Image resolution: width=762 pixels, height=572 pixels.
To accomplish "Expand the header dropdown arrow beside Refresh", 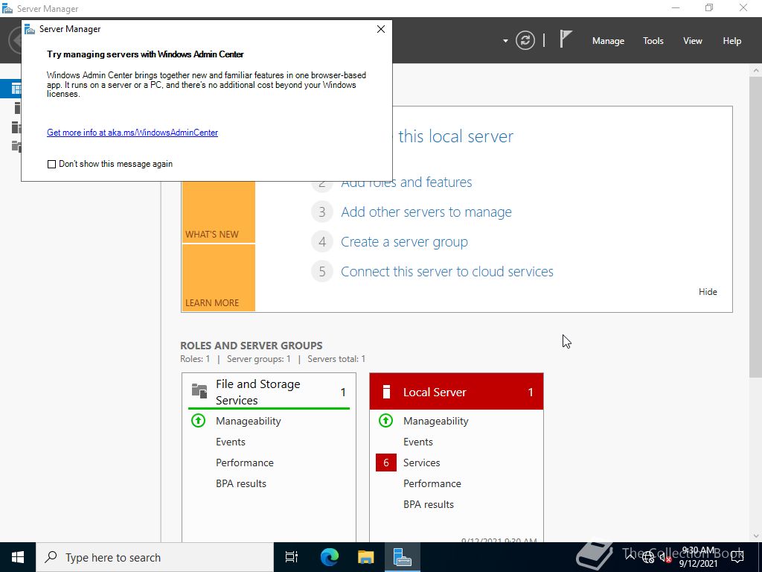I will (505, 41).
